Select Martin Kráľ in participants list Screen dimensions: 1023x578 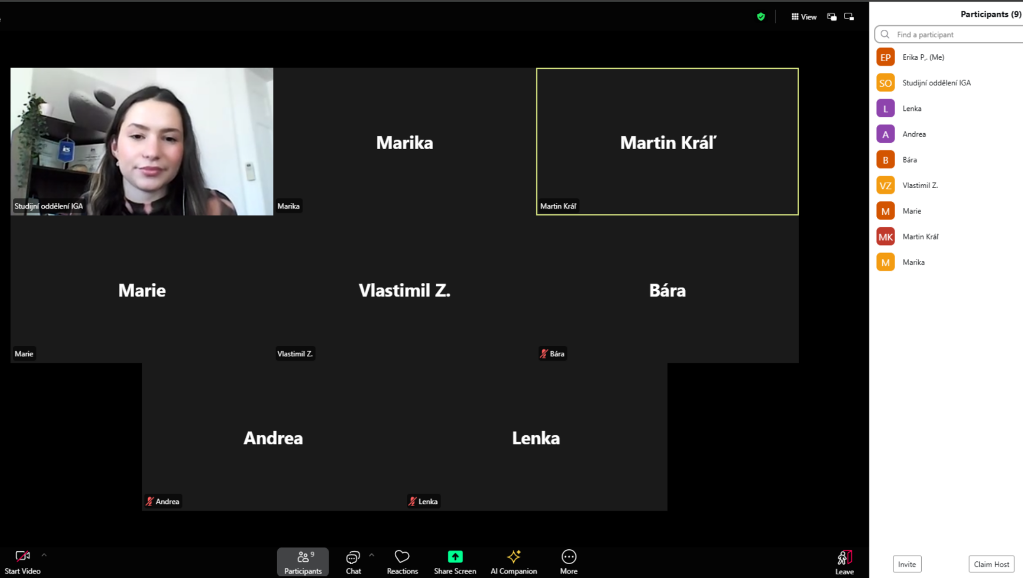pos(920,237)
